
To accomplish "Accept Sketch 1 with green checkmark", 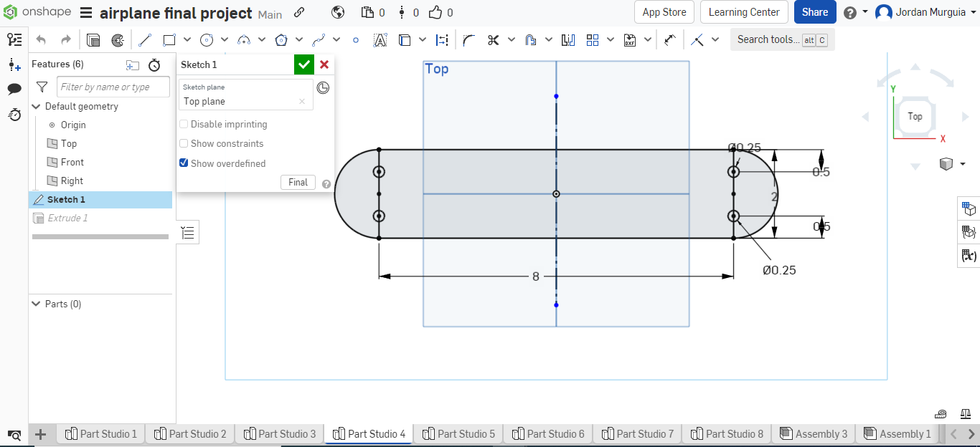I will click(303, 64).
